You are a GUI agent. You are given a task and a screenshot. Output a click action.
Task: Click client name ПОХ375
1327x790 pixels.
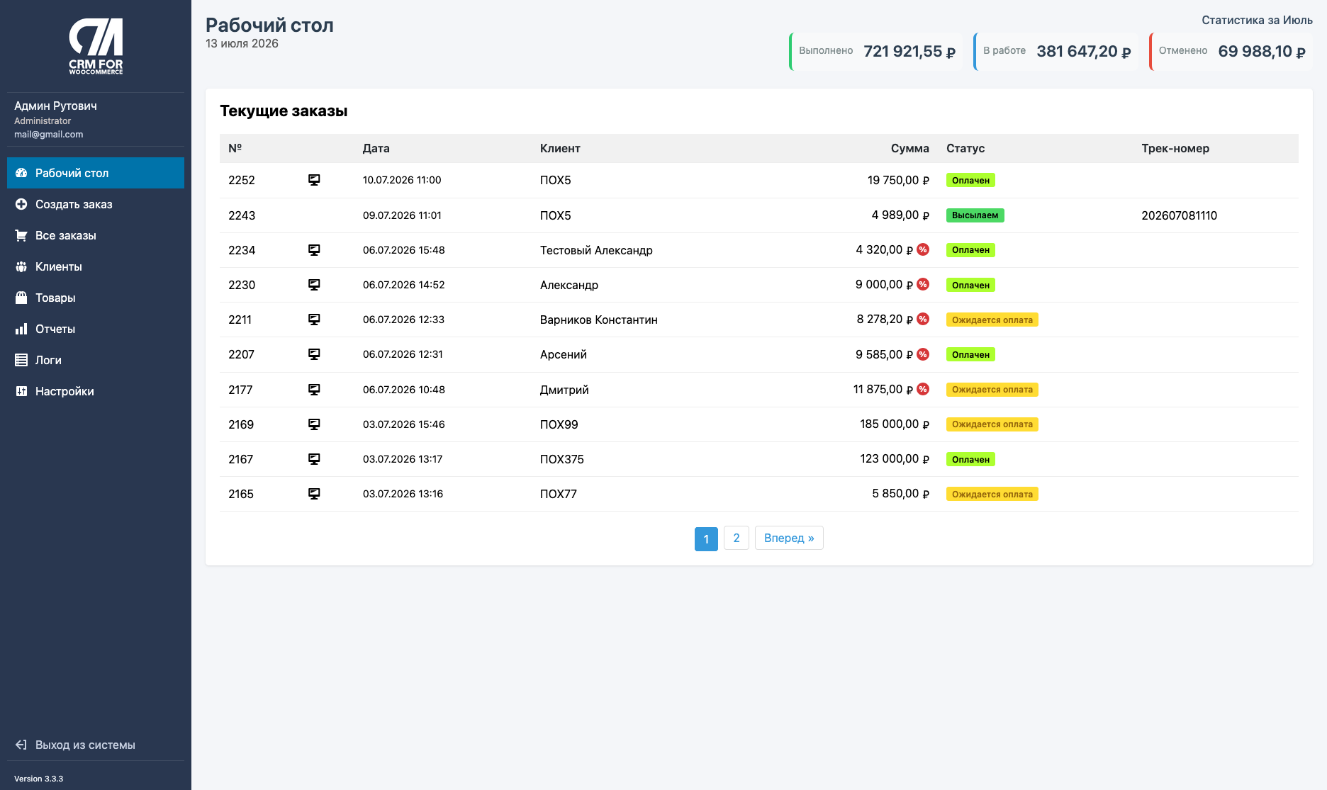click(562, 459)
